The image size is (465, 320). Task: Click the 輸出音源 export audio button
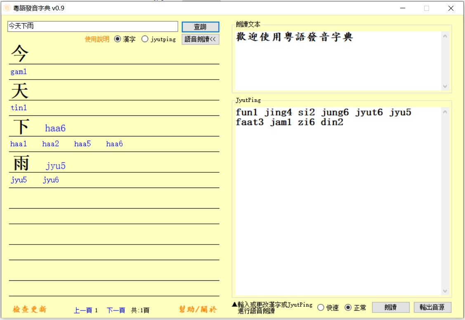[432, 307]
